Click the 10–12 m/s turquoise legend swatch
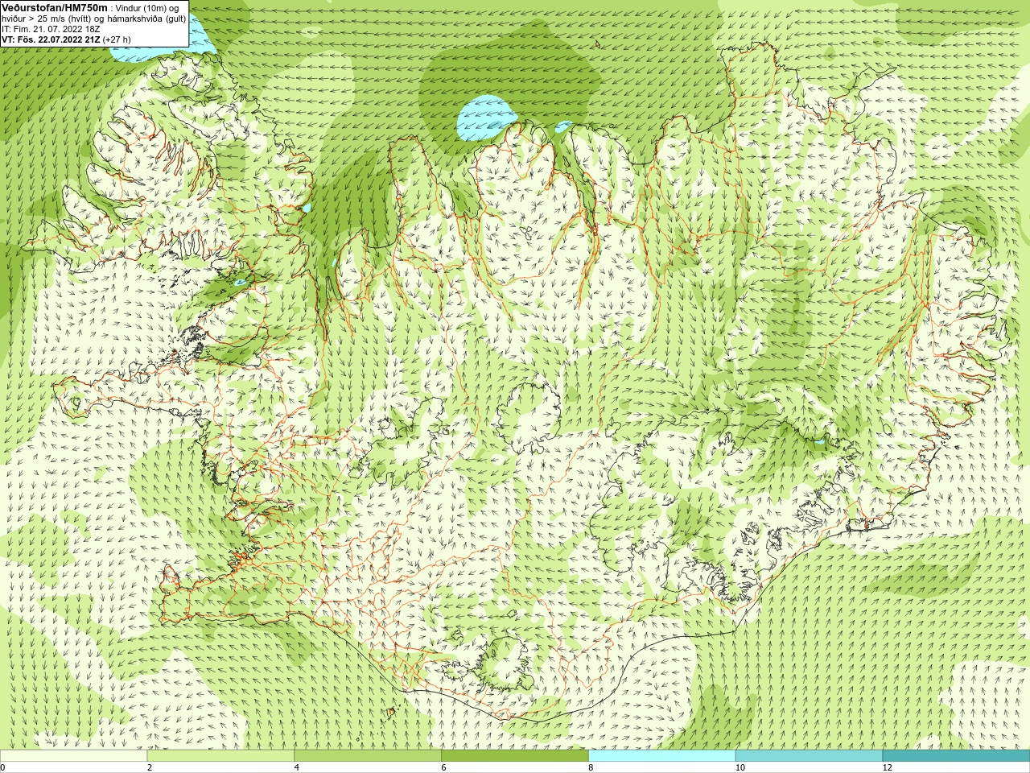1030x773 pixels. coord(809,756)
